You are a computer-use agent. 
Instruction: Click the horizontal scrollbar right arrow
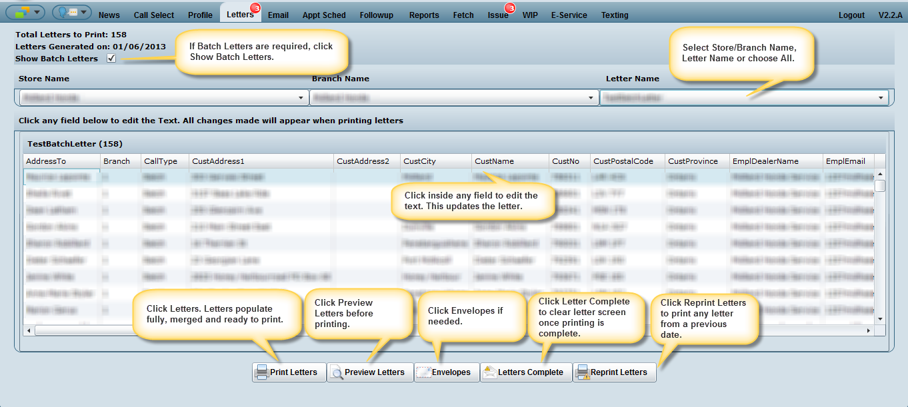868,330
